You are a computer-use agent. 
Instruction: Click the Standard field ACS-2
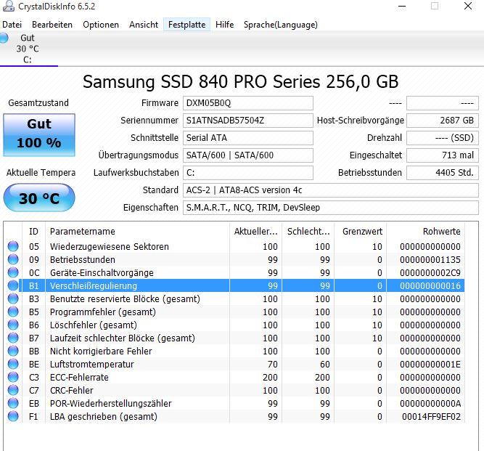331,190
